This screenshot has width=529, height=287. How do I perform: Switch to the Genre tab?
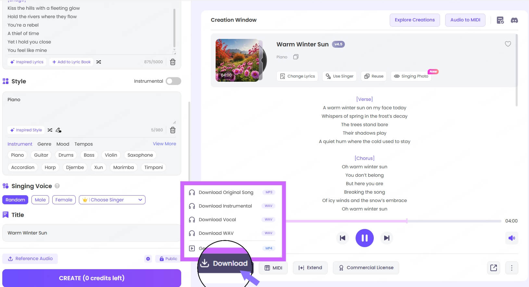click(44, 144)
